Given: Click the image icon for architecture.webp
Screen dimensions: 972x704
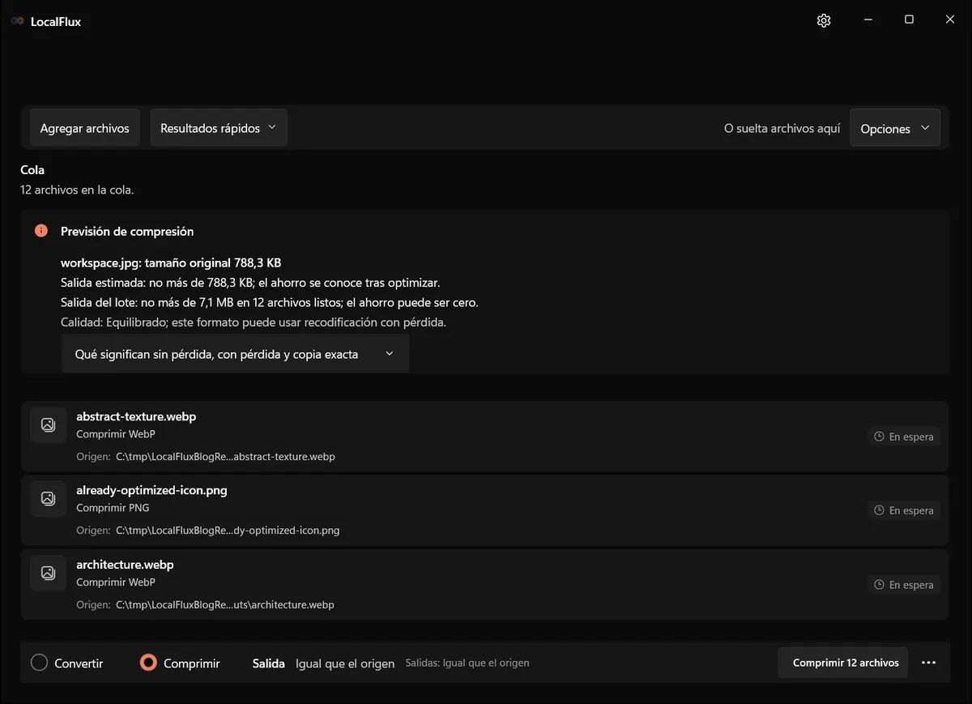Looking at the screenshot, I should [48, 573].
